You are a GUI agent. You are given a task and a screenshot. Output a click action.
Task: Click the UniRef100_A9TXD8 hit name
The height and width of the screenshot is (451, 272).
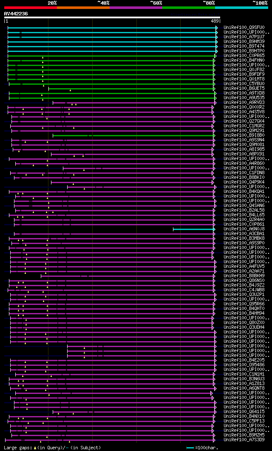click(244, 93)
